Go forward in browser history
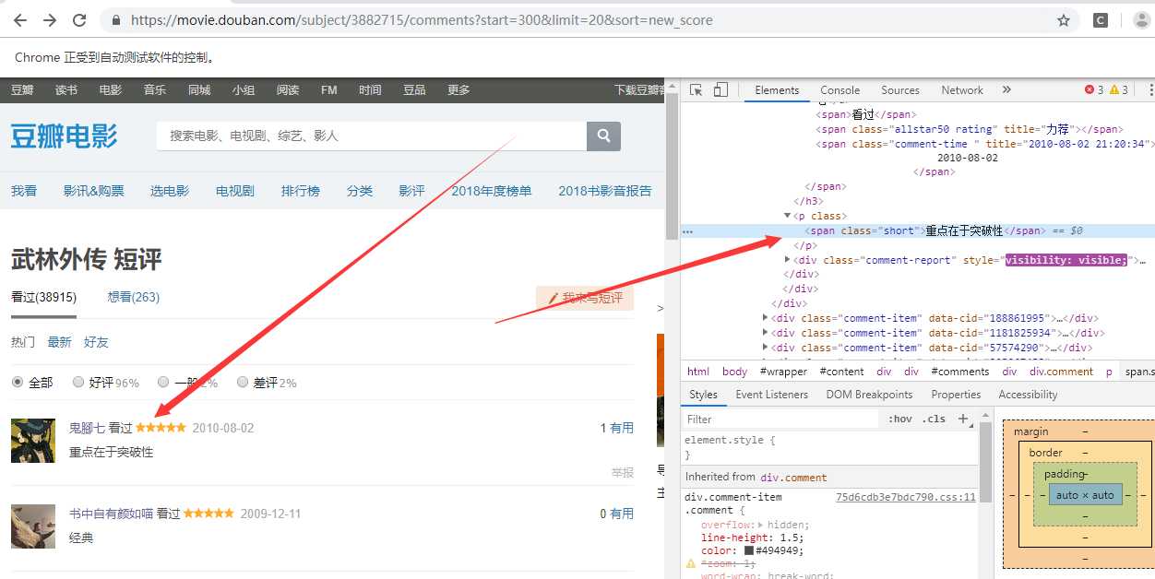This screenshot has height=579, width=1155. click(50, 20)
